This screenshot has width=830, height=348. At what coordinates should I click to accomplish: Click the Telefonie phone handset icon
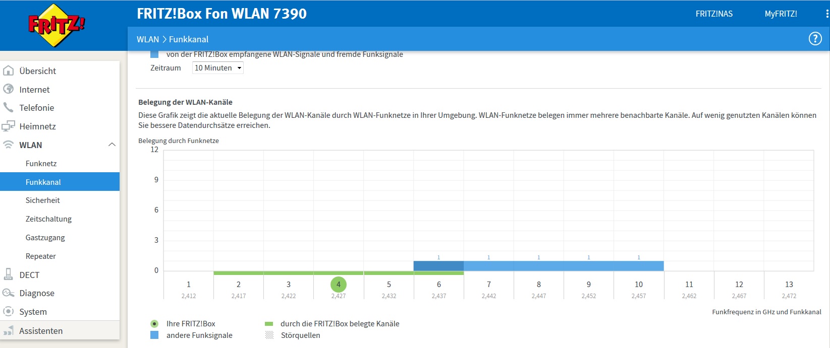8,107
